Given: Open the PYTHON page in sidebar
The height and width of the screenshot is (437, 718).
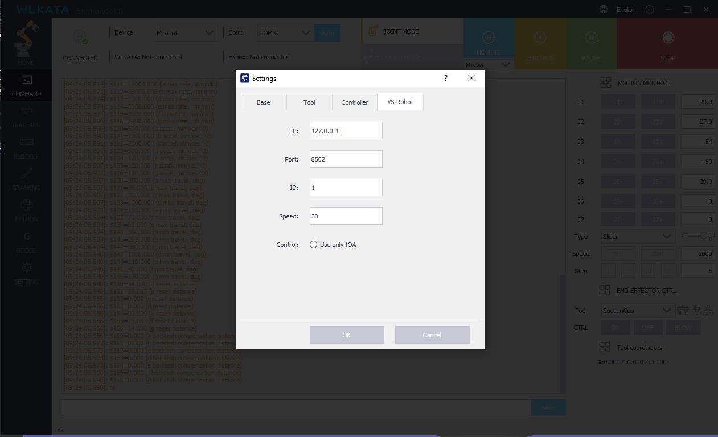Looking at the screenshot, I should pyautogui.click(x=26, y=211).
